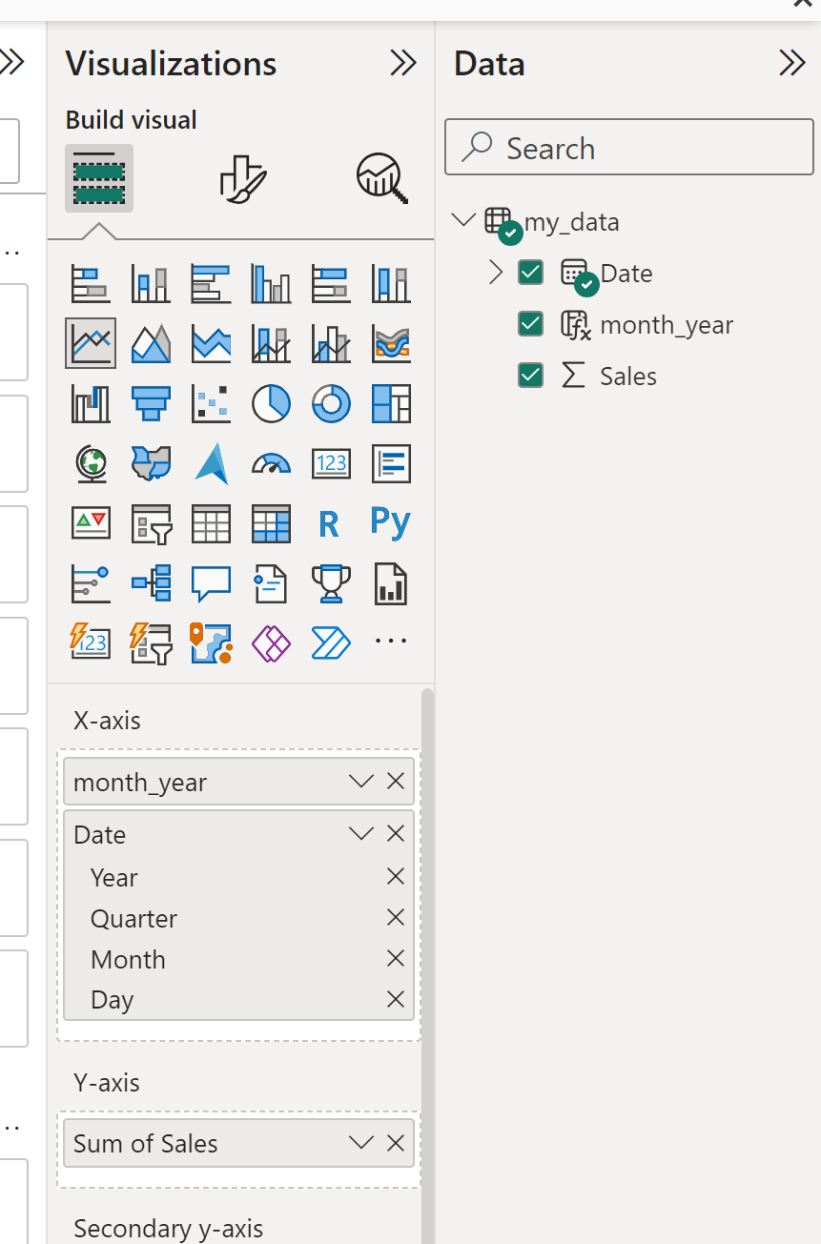Open the month_year field dropdown in X-axis
The height and width of the screenshot is (1244, 821).
click(360, 782)
